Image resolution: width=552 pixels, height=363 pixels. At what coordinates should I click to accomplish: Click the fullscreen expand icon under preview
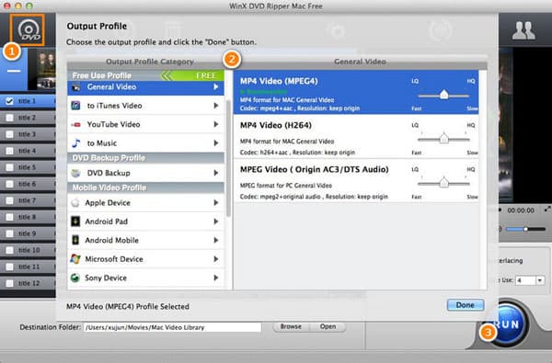point(547,209)
